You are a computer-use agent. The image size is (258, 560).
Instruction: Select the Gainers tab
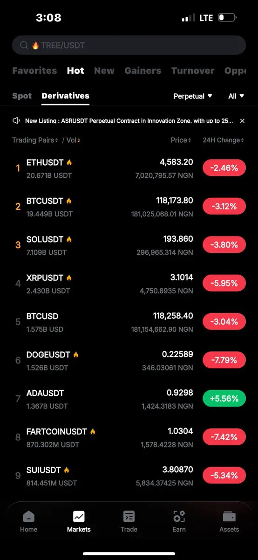[x=143, y=70]
